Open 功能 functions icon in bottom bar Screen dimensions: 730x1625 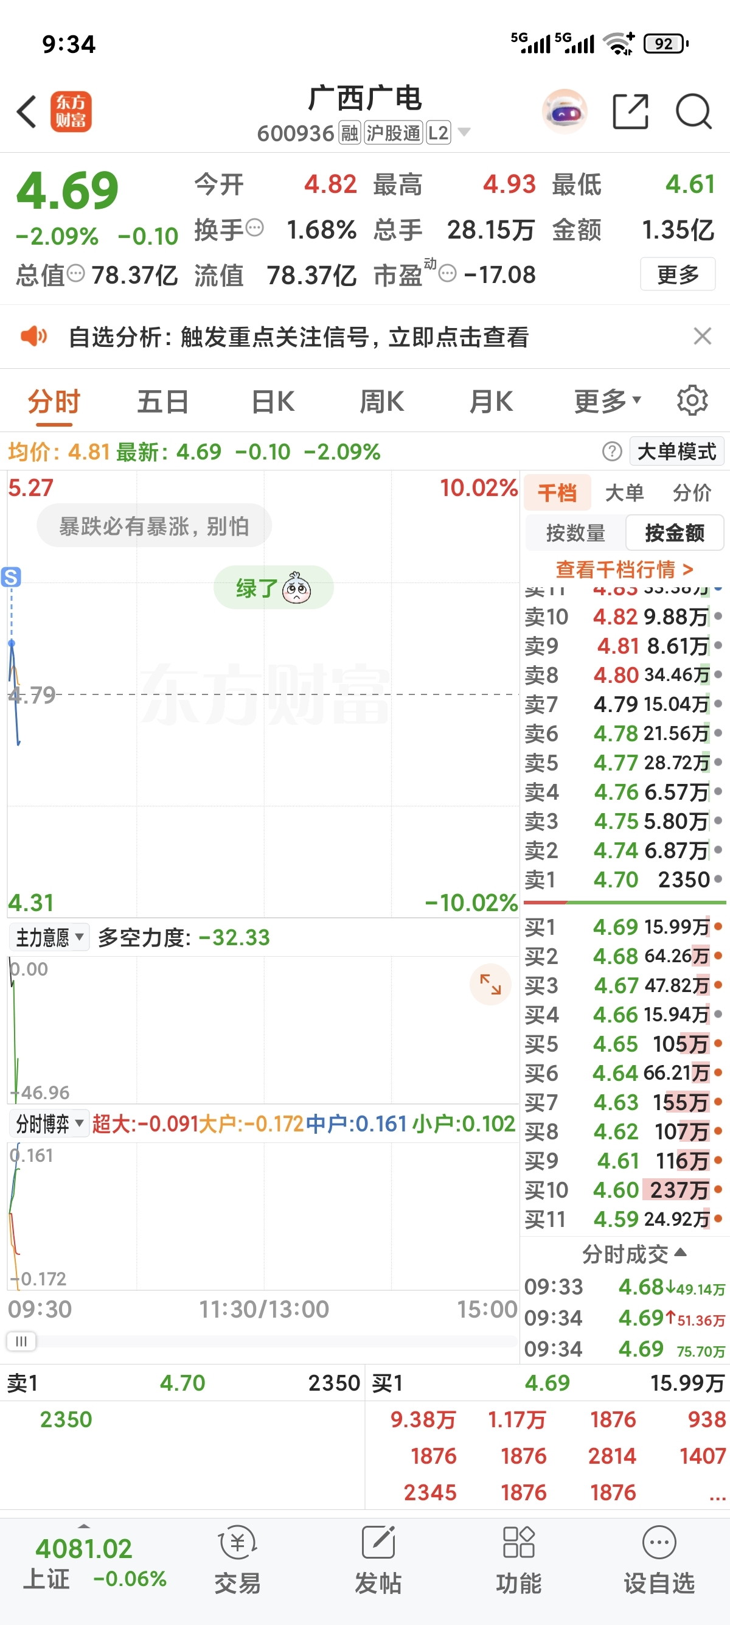pyautogui.click(x=518, y=1560)
